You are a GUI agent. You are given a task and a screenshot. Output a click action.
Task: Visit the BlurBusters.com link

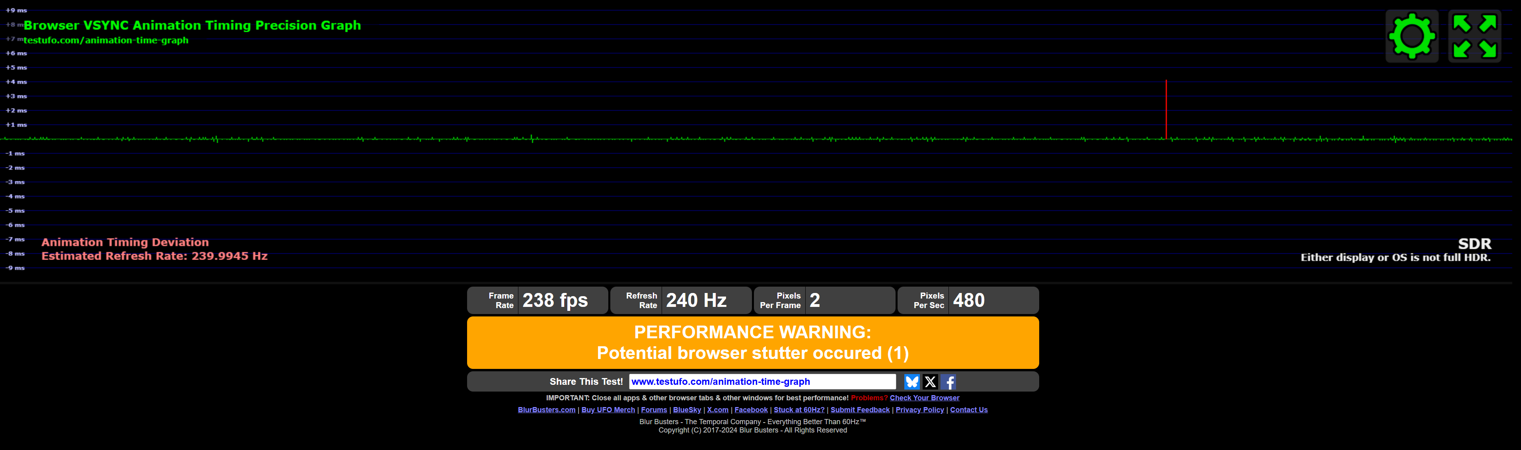pyautogui.click(x=546, y=410)
